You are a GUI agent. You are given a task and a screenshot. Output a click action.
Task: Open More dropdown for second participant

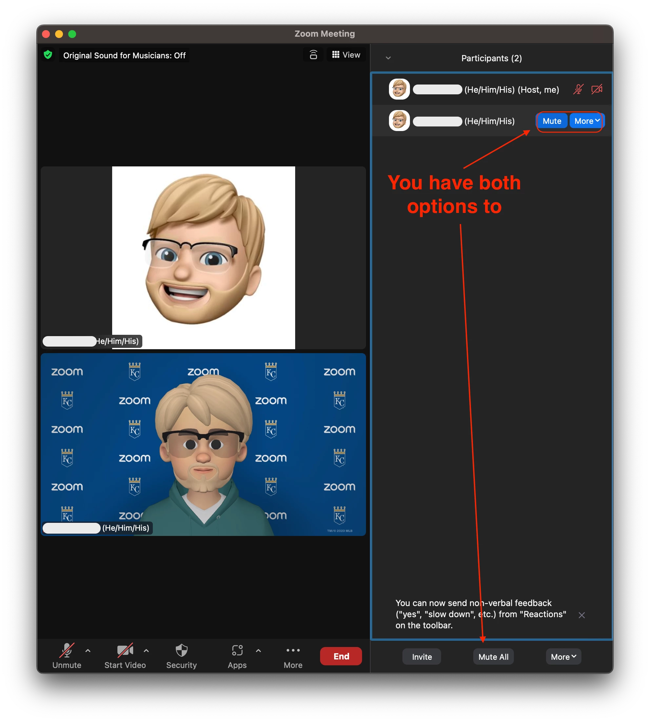(x=586, y=121)
